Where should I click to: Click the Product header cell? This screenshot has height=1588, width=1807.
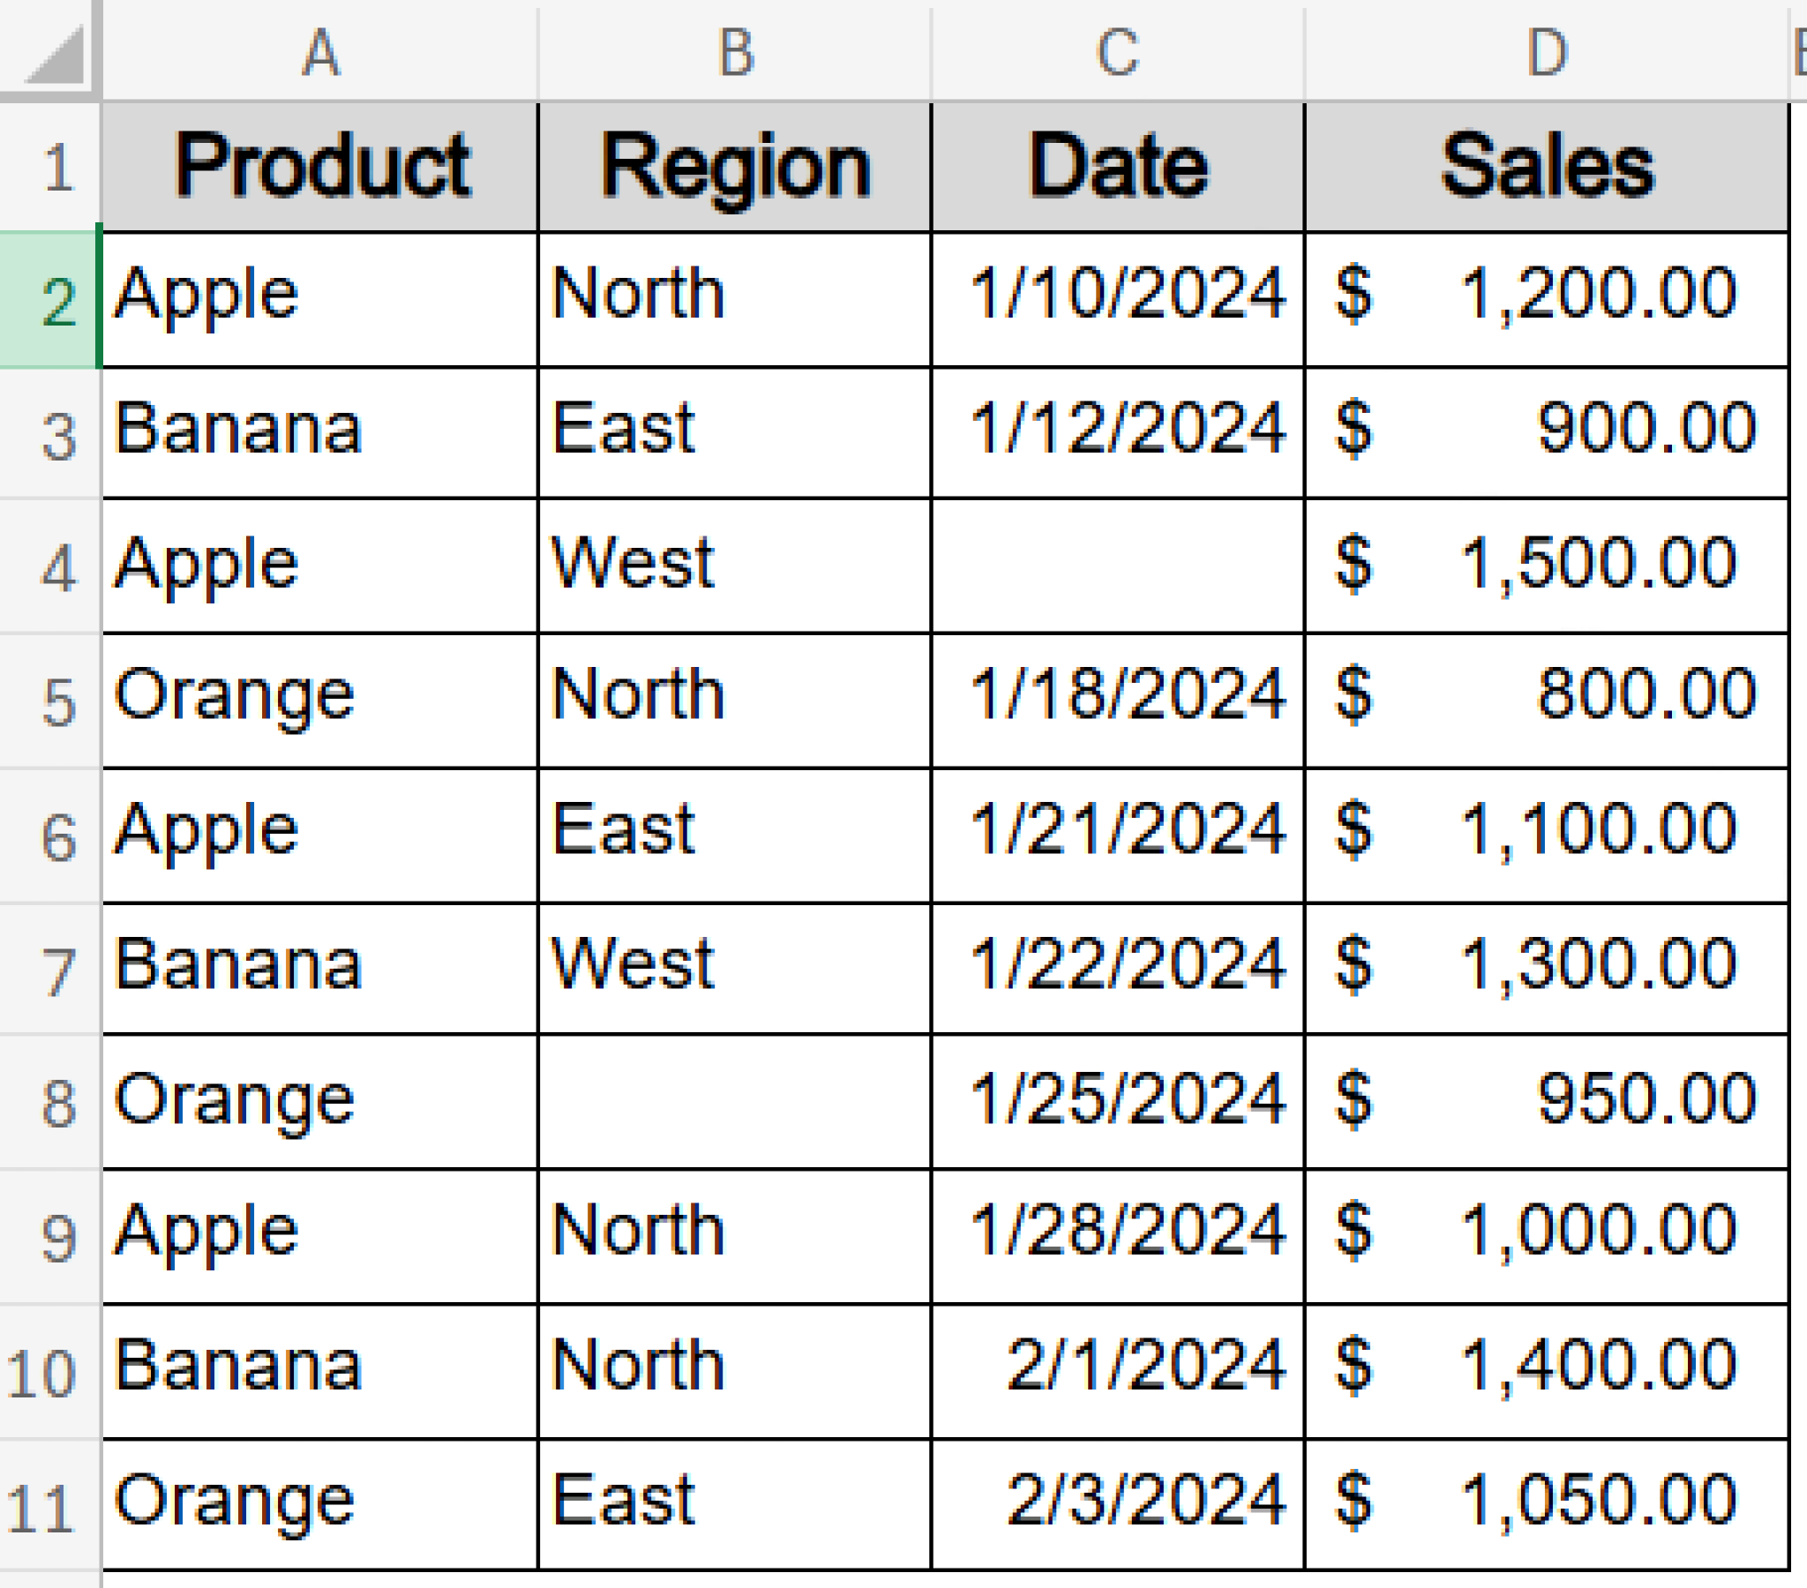(x=323, y=163)
